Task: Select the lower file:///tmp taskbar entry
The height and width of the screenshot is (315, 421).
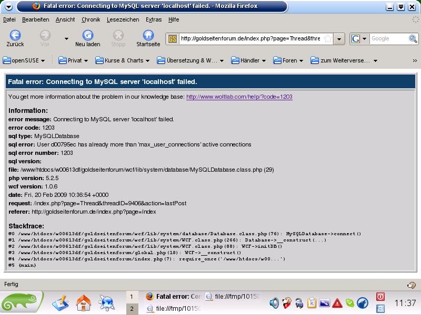Action: (x=174, y=309)
